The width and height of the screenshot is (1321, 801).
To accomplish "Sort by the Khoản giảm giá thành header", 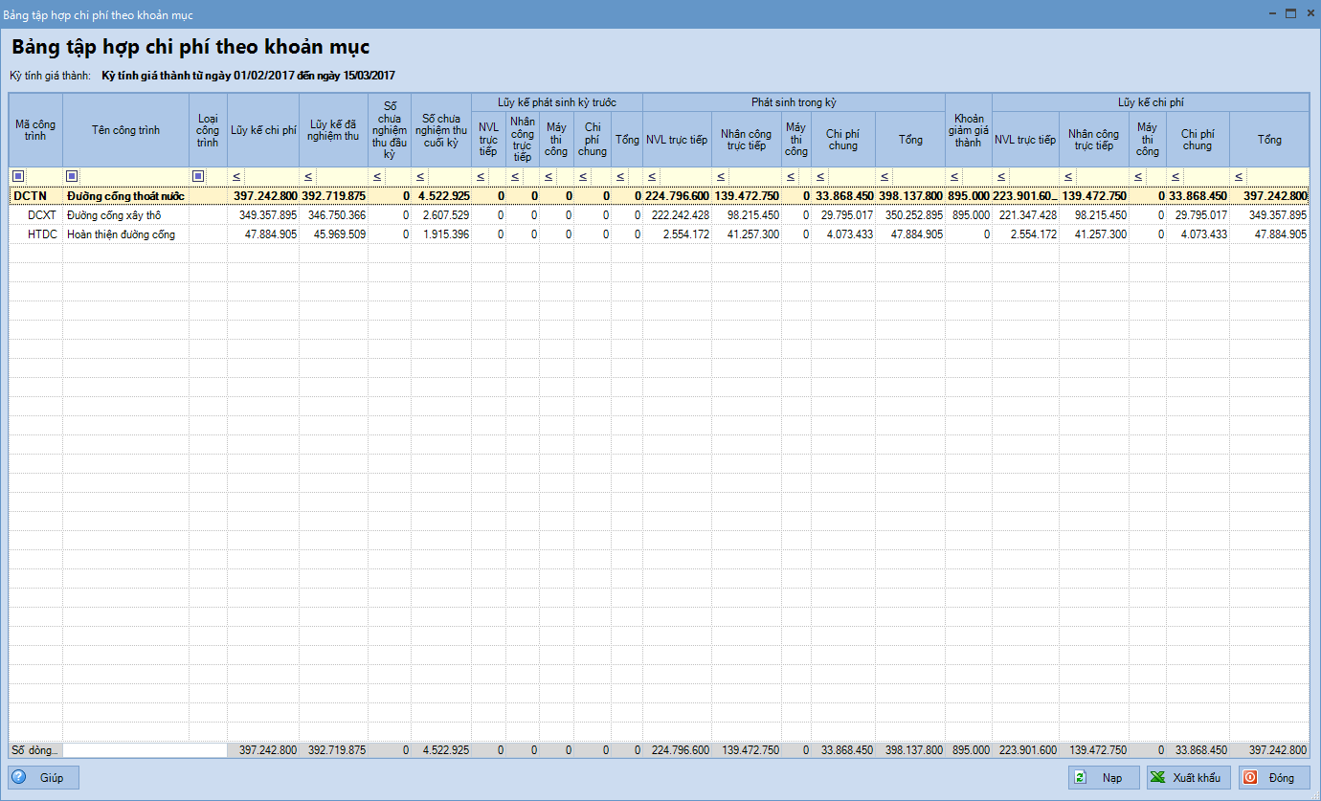I will [x=968, y=130].
